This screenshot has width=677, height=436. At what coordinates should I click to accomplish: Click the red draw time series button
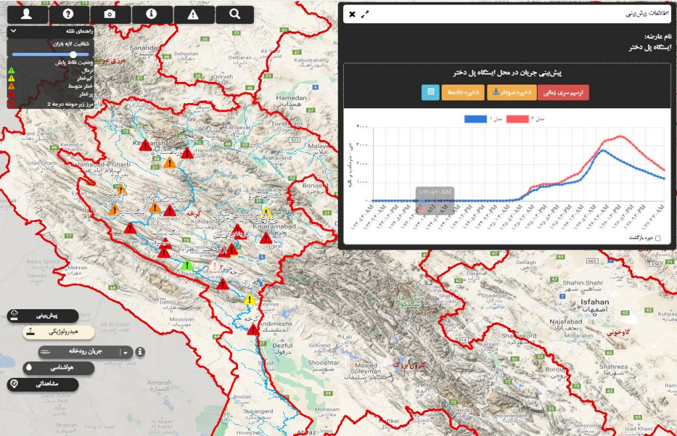click(563, 92)
